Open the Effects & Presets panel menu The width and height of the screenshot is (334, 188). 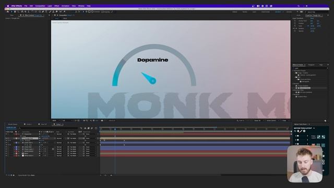(328, 65)
